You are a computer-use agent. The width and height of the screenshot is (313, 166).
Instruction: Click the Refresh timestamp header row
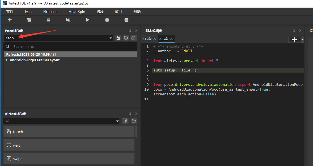tap(71, 54)
